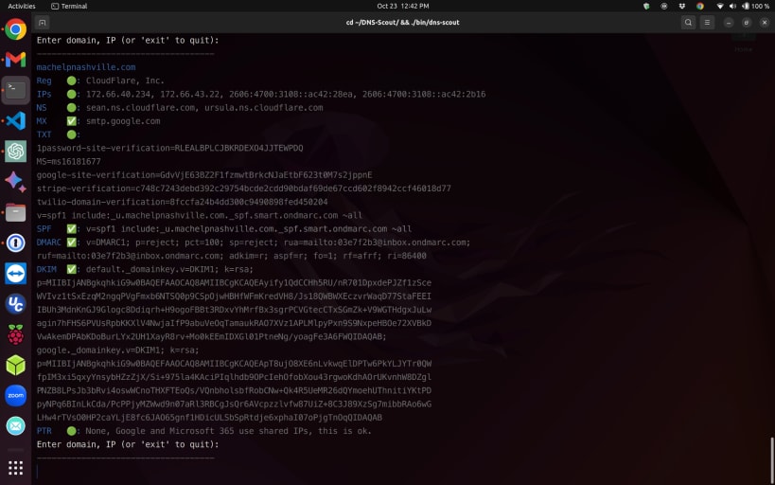Open the clock showing Oct 23 12:42 PM
The width and height of the screenshot is (775, 485).
coord(403,6)
